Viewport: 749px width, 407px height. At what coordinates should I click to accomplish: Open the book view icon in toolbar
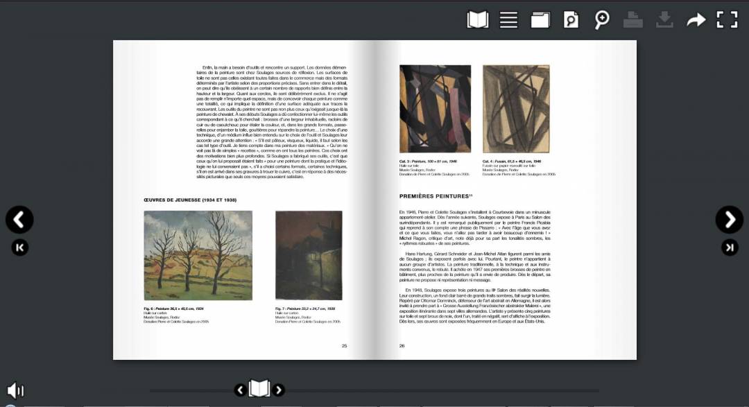click(x=477, y=19)
